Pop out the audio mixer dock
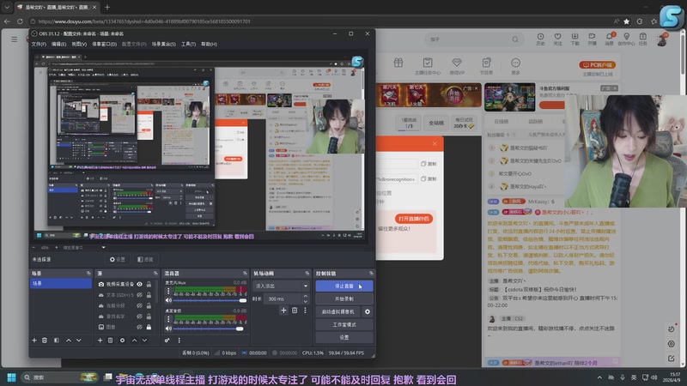This screenshot has width=687, height=386. pos(245,273)
